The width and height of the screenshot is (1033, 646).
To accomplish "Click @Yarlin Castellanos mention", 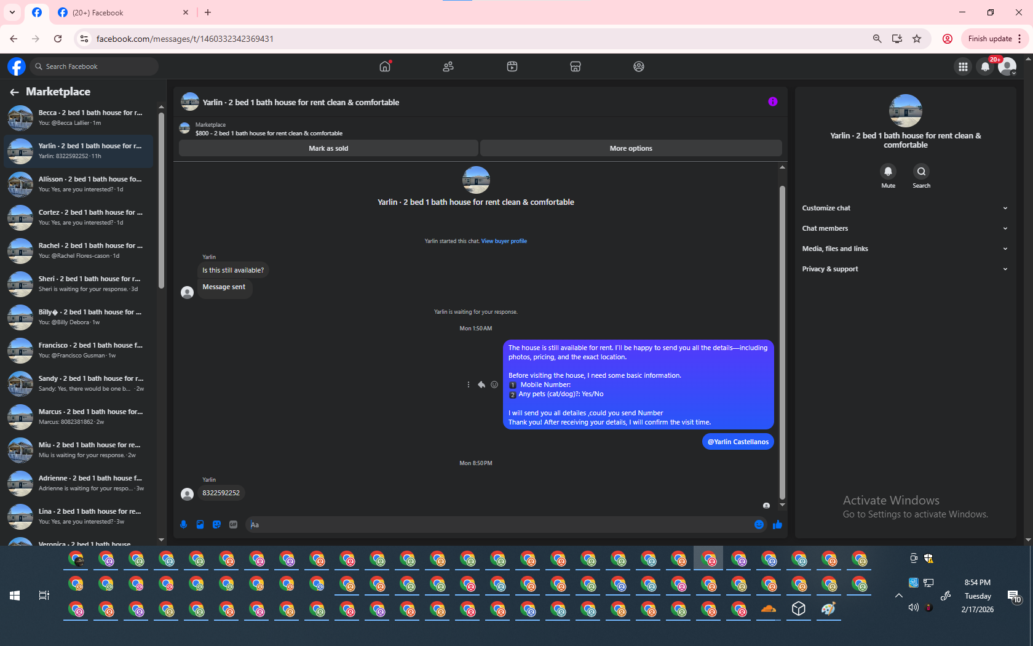I will tap(738, 442).
